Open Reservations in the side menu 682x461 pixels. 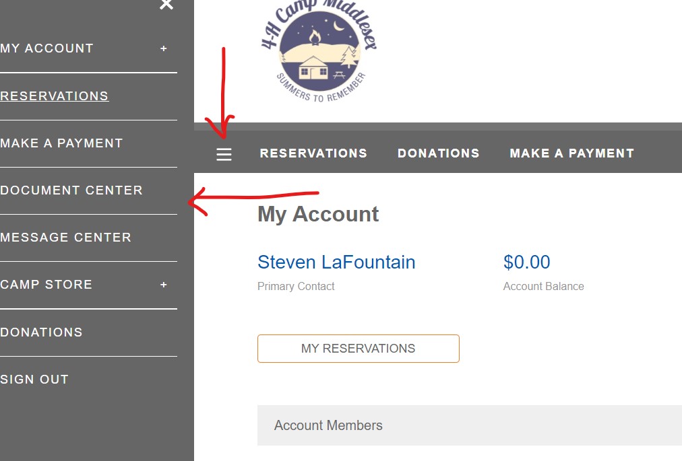pos(55,96)
